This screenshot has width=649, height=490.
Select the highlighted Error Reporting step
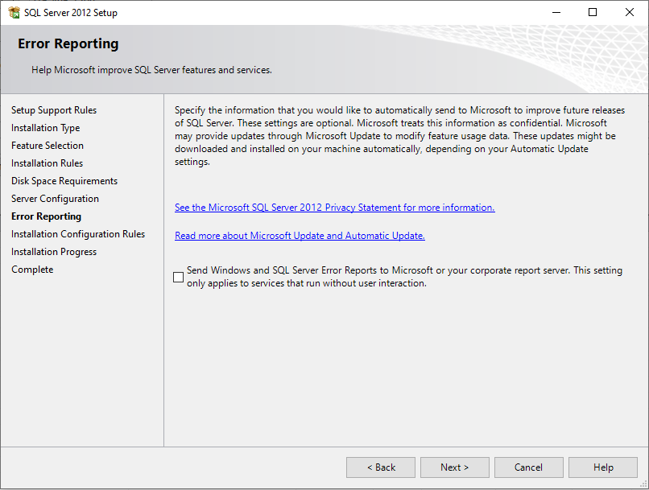[x=46, y=216]
